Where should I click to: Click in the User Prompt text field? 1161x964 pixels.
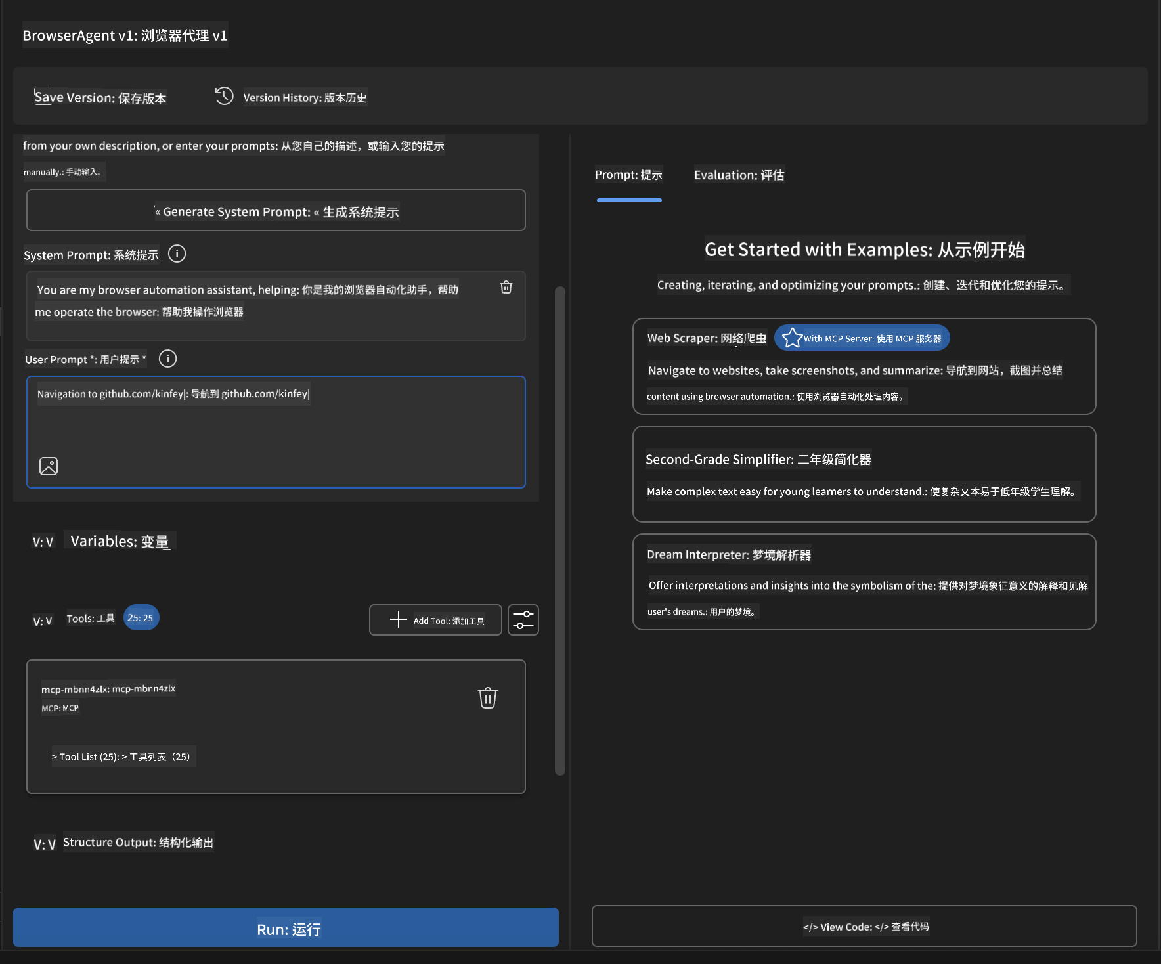click(276, 432)
